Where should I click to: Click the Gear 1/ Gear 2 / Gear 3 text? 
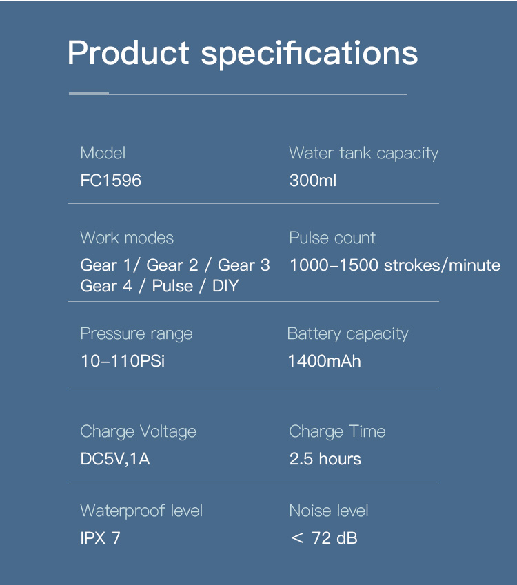tap(175, 265)
